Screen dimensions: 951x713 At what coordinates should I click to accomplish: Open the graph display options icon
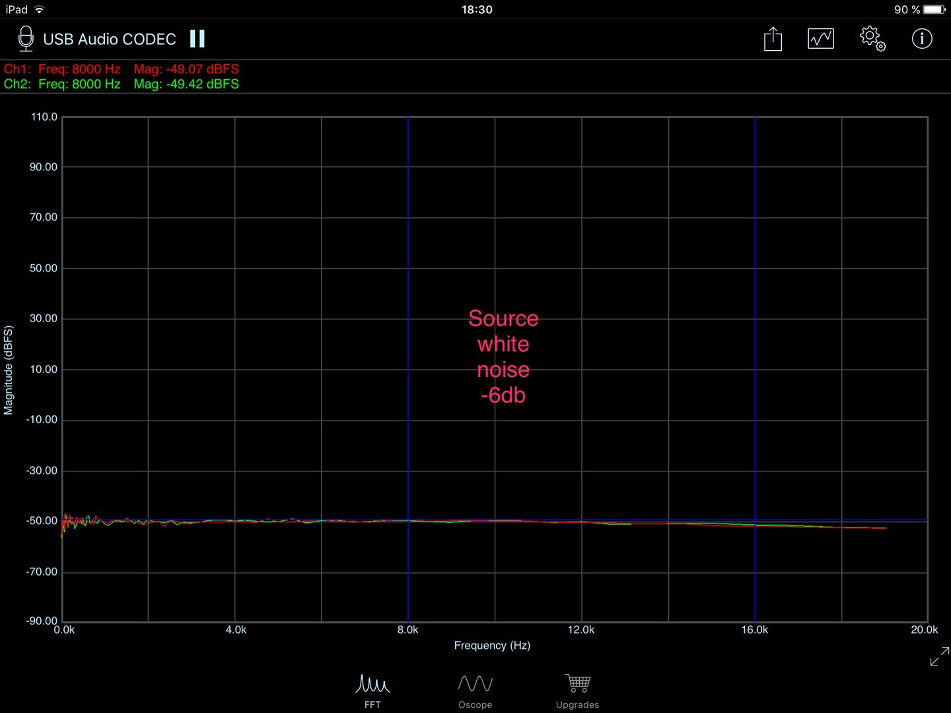pyautogui.click(x=821, y=39)
